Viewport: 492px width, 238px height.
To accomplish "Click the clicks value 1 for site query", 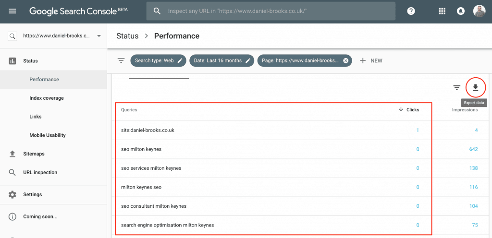I will point(418,130).
